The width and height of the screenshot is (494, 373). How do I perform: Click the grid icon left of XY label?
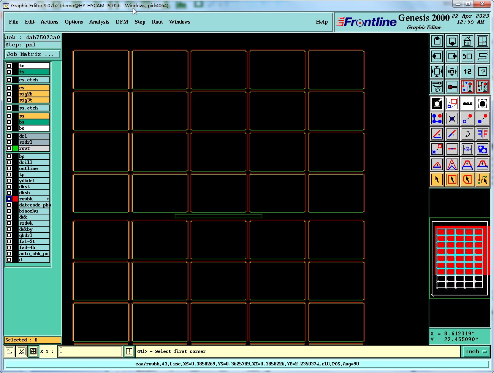pyautogui.click(x=33, y=351)
